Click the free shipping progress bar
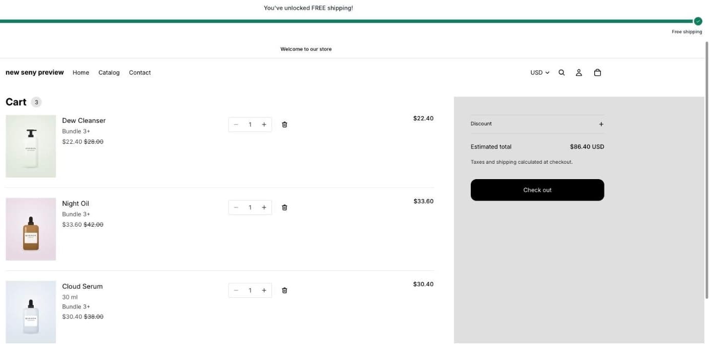This screenshot has height=348, width=709. tap(347, 21)
